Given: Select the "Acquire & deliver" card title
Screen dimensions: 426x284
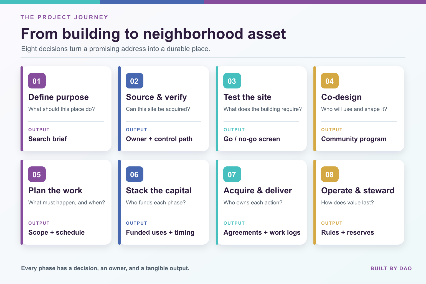Looking at the screenshot, I should pos(258,191).
